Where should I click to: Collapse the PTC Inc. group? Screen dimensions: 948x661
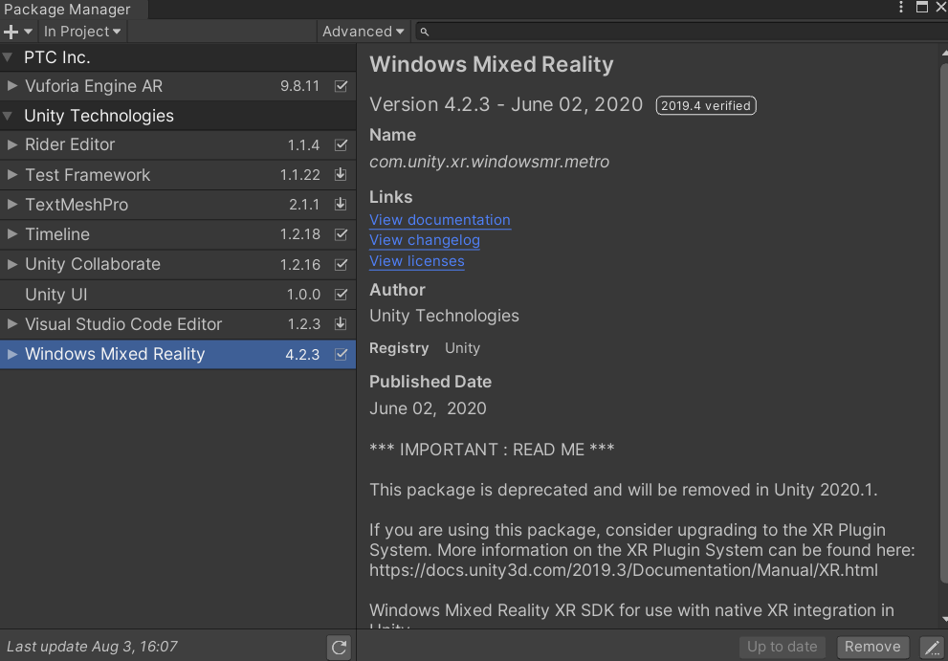coord(8,57)
